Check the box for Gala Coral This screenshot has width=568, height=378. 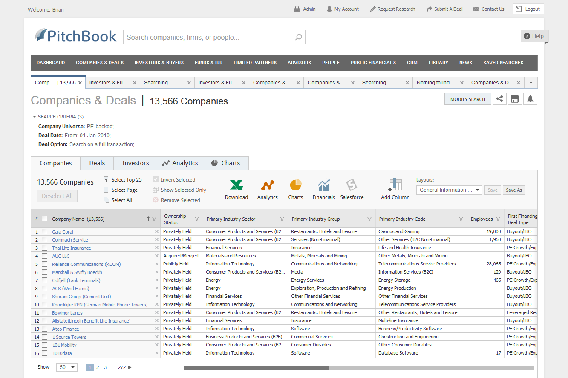click(44, 232)
